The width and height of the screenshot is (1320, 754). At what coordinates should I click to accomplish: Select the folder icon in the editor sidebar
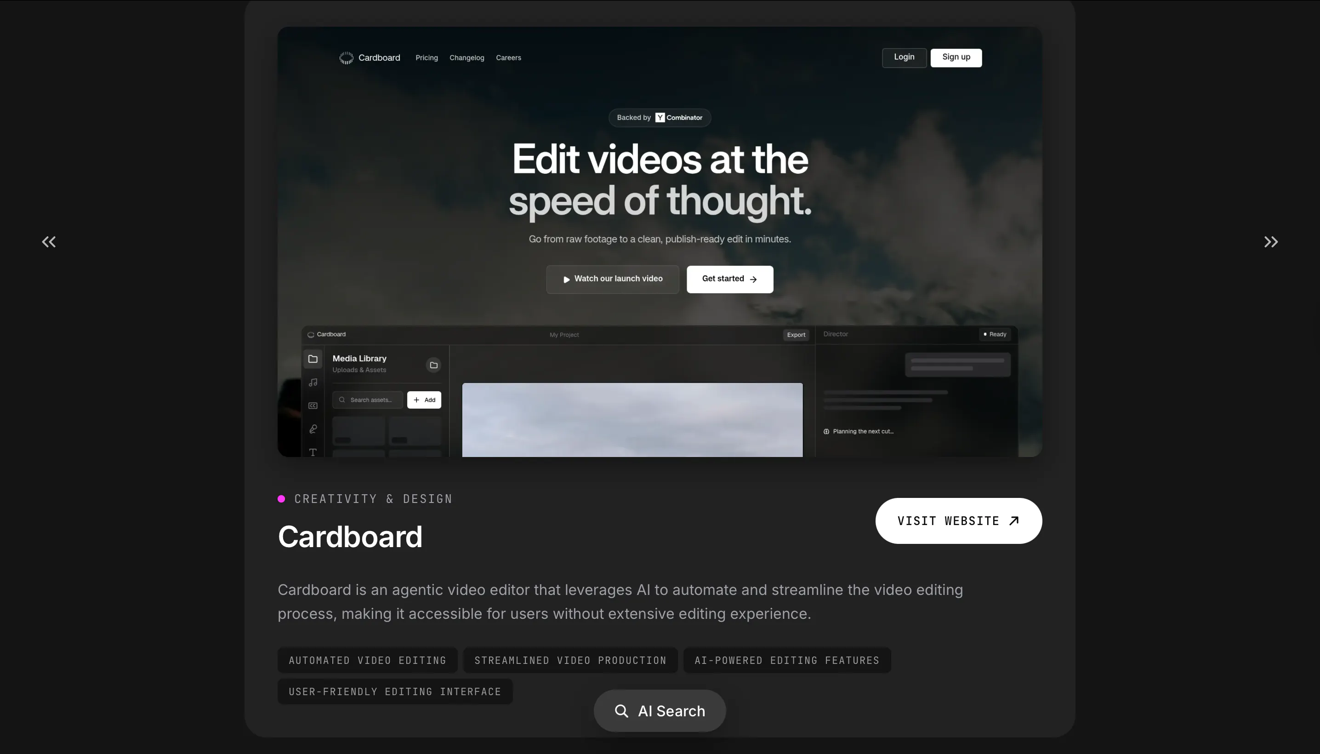click(313, 359)
